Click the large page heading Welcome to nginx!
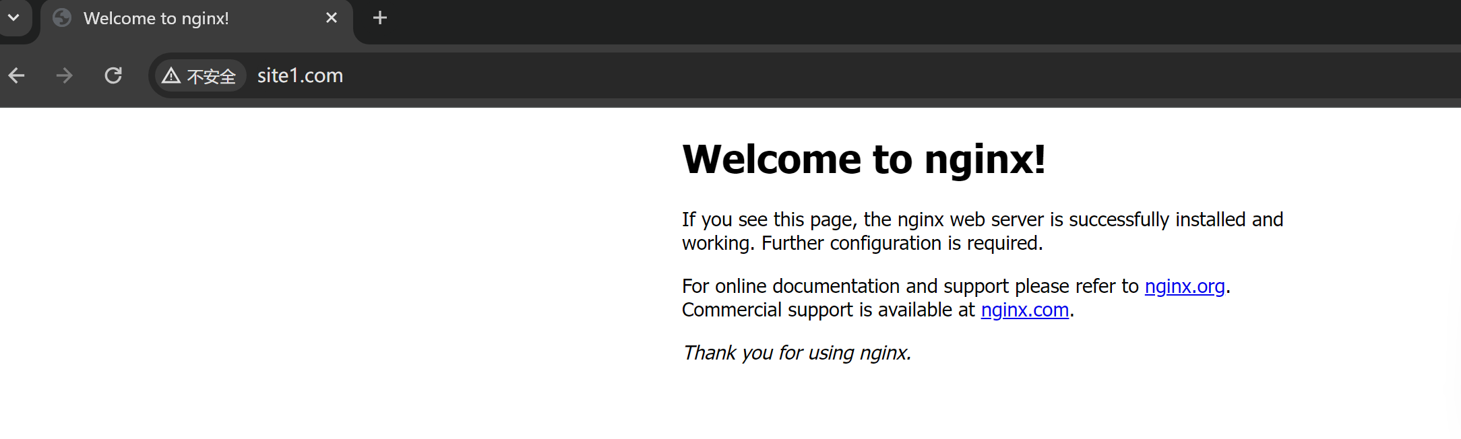 863,160
